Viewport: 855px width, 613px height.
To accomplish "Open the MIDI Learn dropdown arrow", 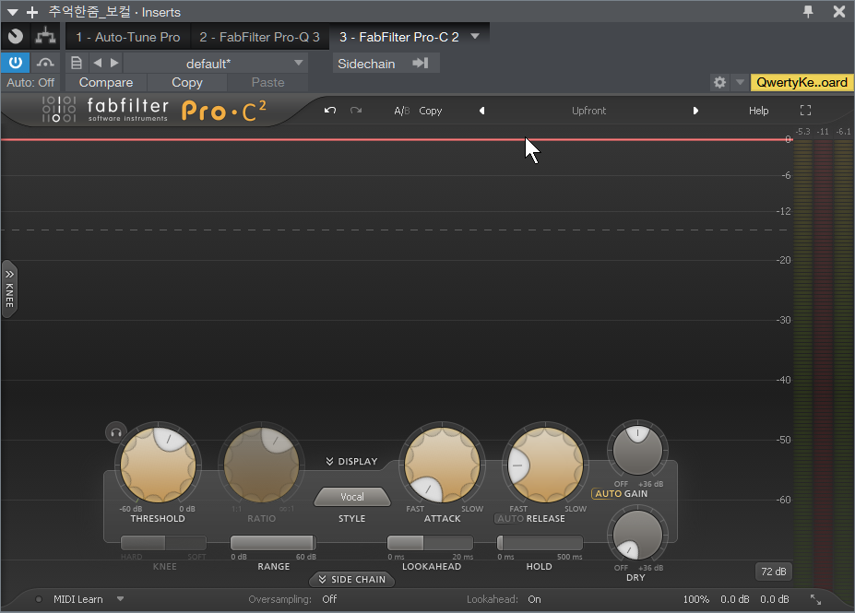I will click(121, 599).
